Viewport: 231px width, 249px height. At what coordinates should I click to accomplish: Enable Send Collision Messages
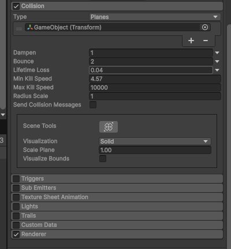click(93, 105)
